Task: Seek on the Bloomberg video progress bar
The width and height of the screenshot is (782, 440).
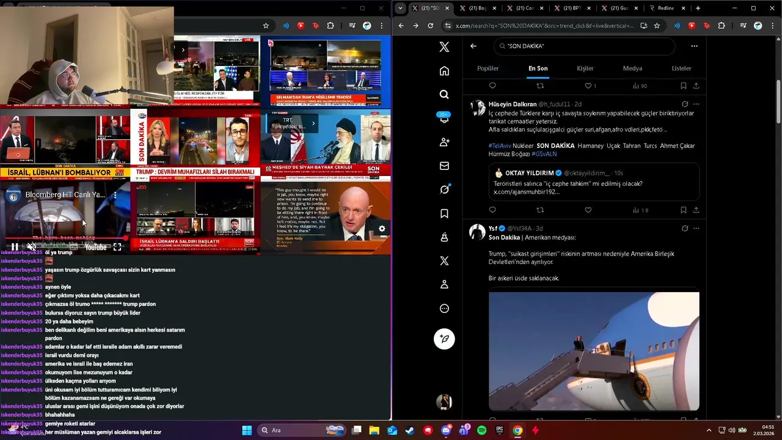Action: (65, 238)
